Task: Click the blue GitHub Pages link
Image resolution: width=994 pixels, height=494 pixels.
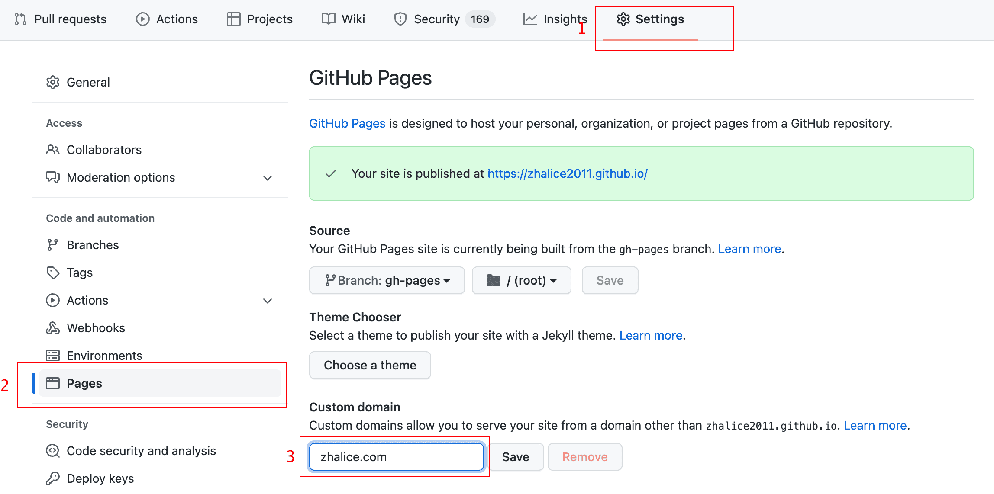Action: [x=347, y=123]
